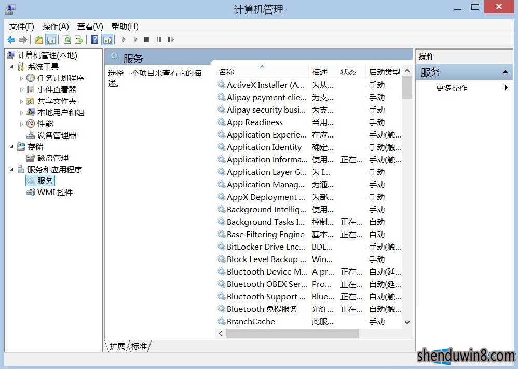The height and width of the screenshot is (369, 518).
Task: Open 磁盘管理 in the tree
Action: (x=53, y=158)
